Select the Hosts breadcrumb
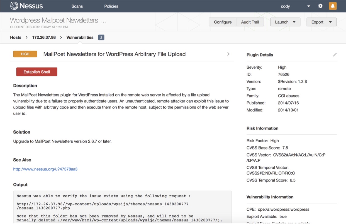Screen dimensions: 346x224 tap(16, 37)
